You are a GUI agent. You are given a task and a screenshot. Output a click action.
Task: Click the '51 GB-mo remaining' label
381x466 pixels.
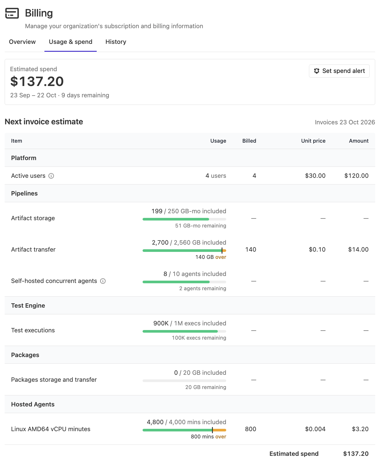tap(200, 226)
